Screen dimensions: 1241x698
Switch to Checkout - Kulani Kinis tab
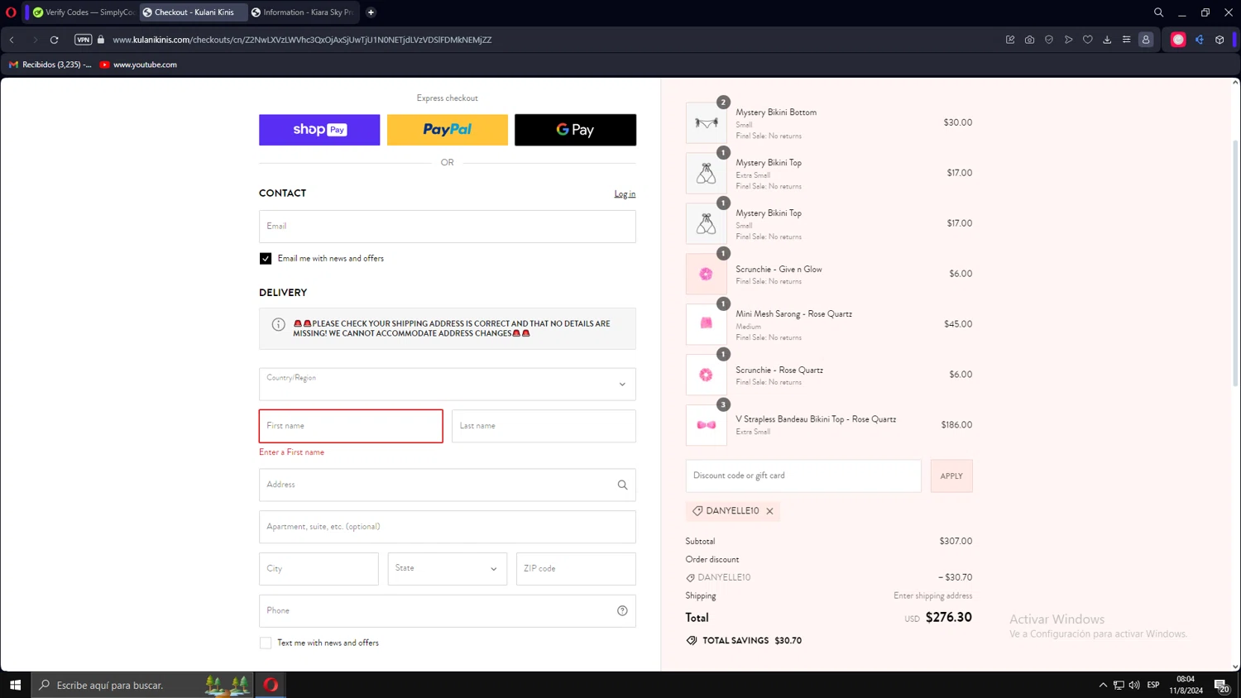coord(194,12)
